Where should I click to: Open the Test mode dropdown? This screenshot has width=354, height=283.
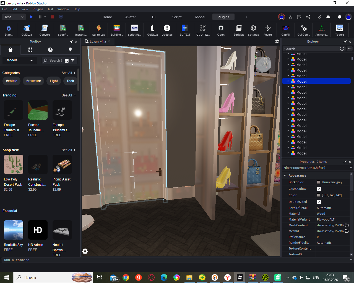[14, 17]
